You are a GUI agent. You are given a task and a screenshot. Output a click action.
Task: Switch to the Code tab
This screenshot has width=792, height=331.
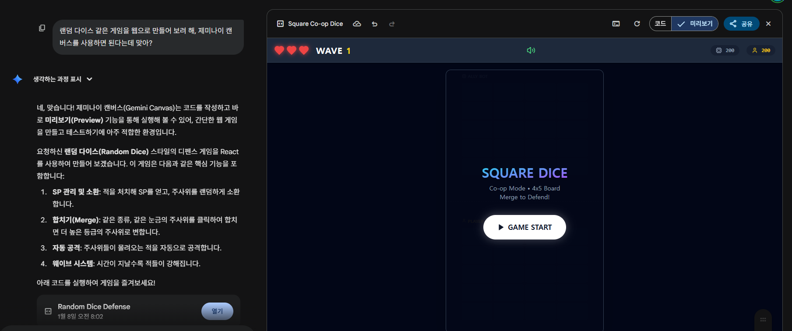660,24
